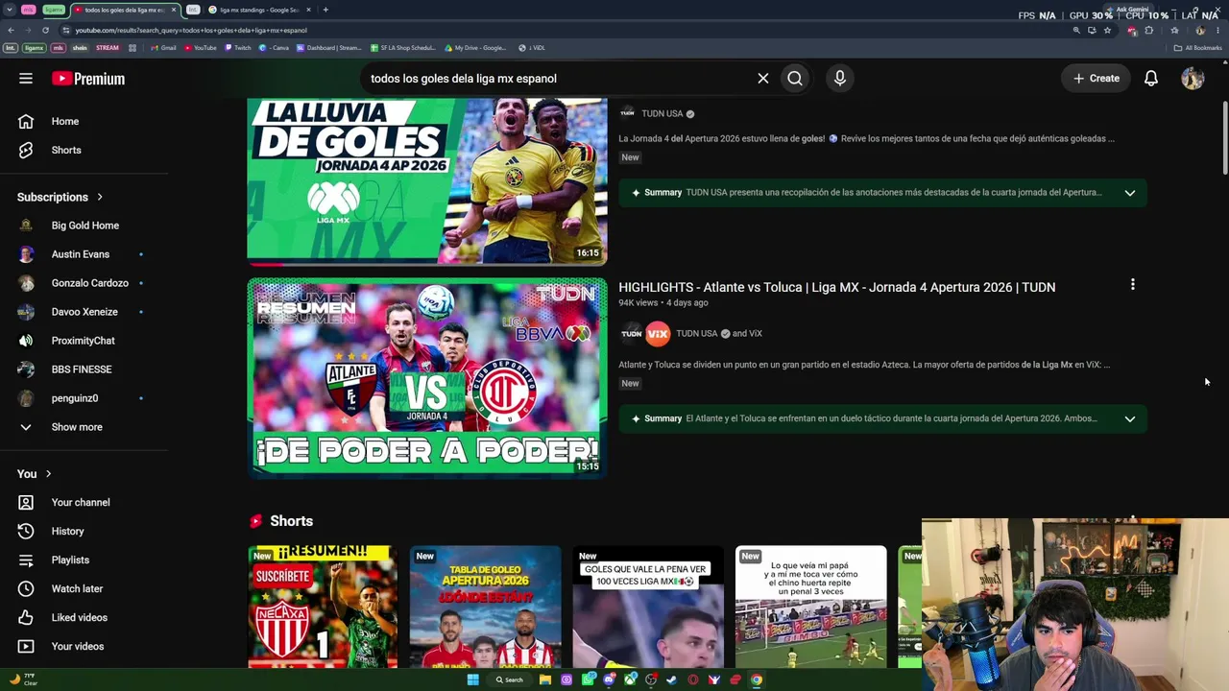Open File Explorer from the taskbar
The height and width of the screenshot is (691, 1229).
[x=545, y=679]
